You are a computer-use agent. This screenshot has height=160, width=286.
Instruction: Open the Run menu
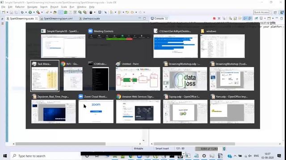[72, 7]
